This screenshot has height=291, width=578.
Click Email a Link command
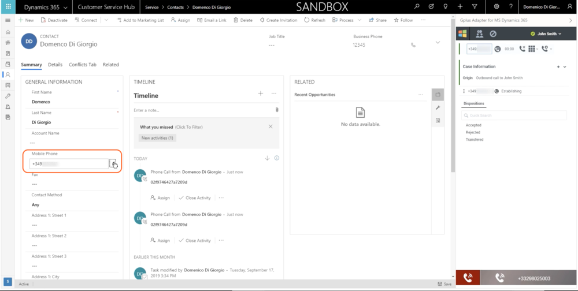pyautogui.click(x=212, y=20)
